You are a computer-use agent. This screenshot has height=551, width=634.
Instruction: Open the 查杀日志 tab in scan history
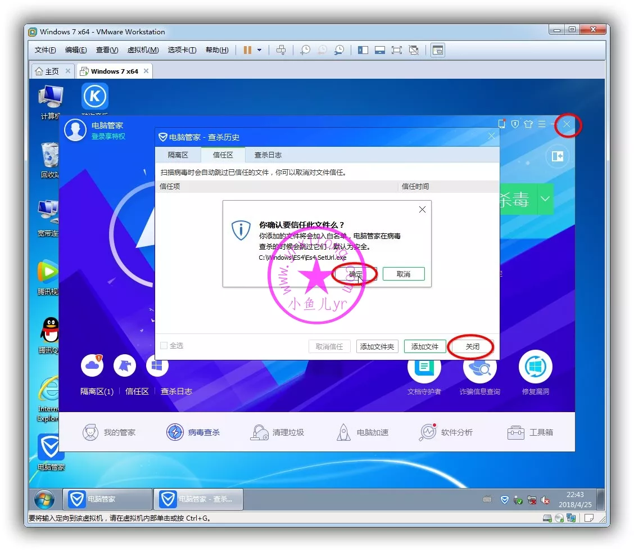point(268,155)
